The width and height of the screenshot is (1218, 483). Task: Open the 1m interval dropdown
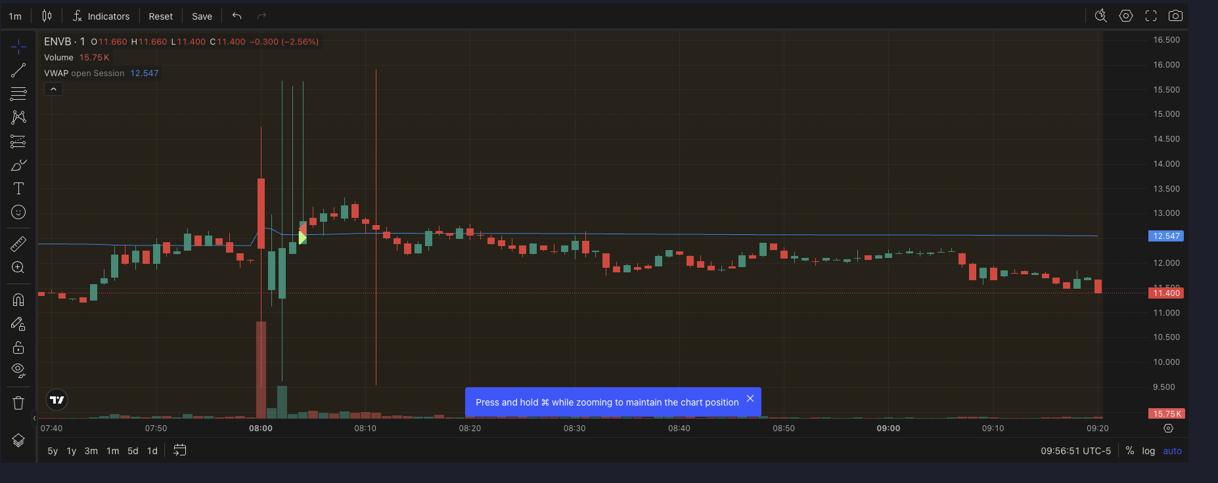tap(15, 16)
